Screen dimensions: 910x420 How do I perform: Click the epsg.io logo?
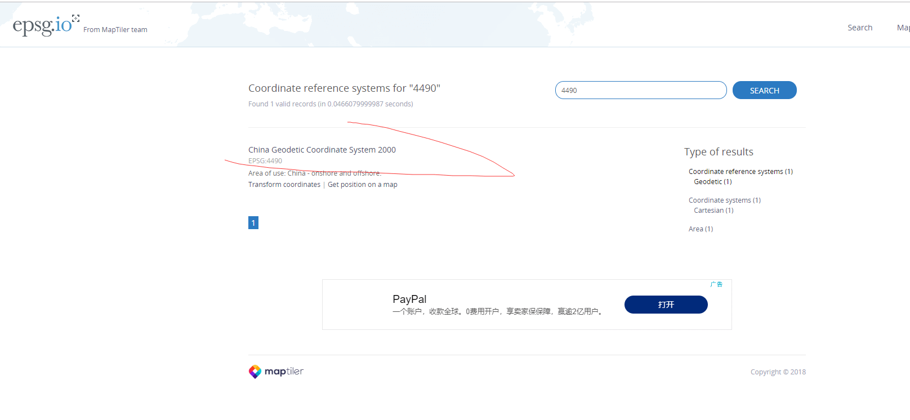[43, 25]
